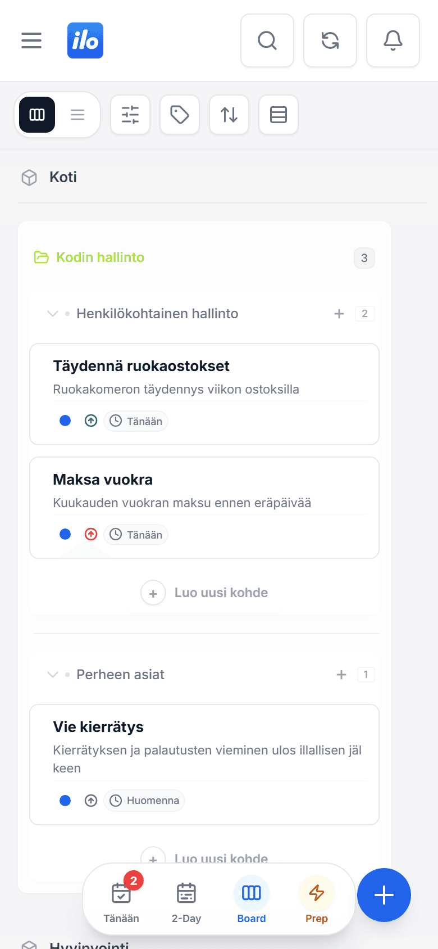
Task: Open sort order arrows icon
Action: pos(229,115)
